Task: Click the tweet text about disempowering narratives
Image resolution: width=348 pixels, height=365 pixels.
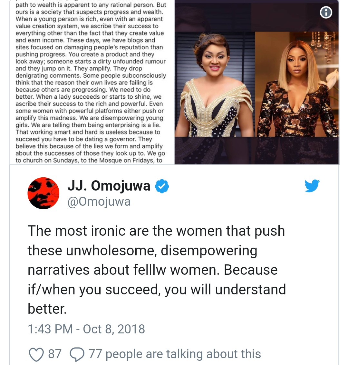Action: (157, 270)
